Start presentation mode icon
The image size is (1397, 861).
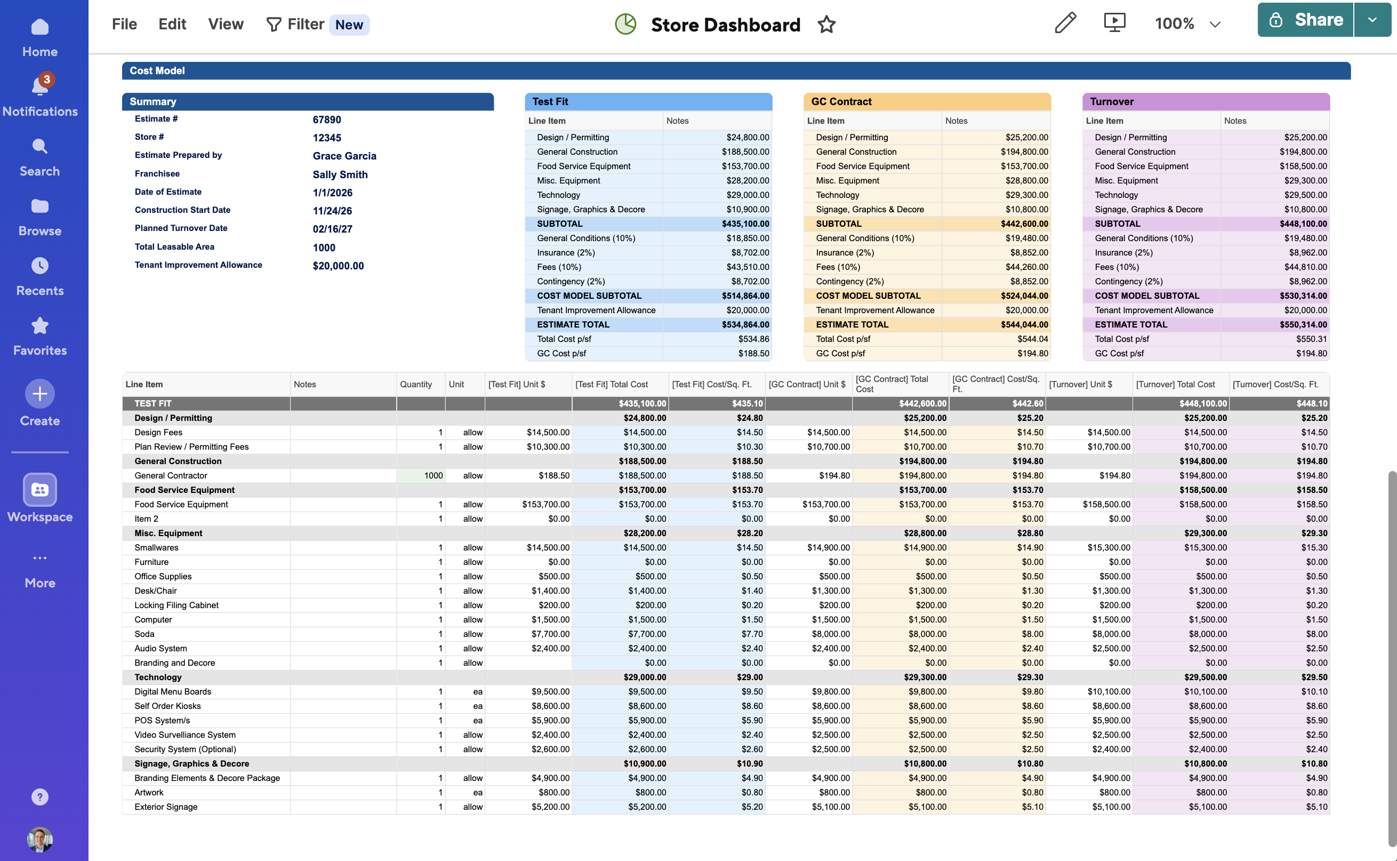click(1114, 23)
